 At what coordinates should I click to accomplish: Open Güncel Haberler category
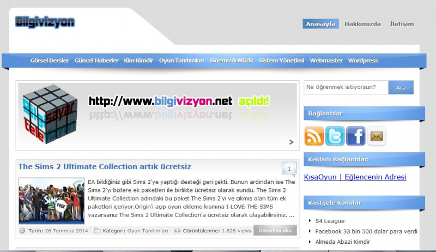[96, 61]
